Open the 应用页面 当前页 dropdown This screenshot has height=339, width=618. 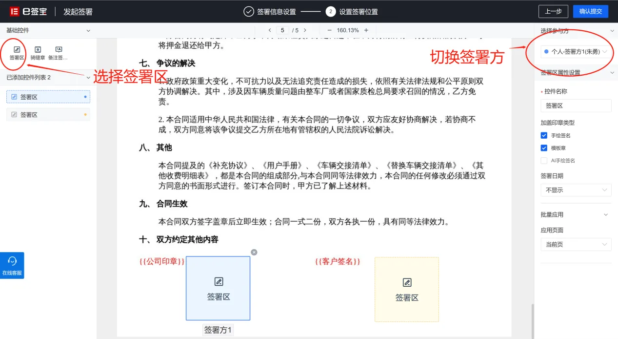tap(576, 244)
